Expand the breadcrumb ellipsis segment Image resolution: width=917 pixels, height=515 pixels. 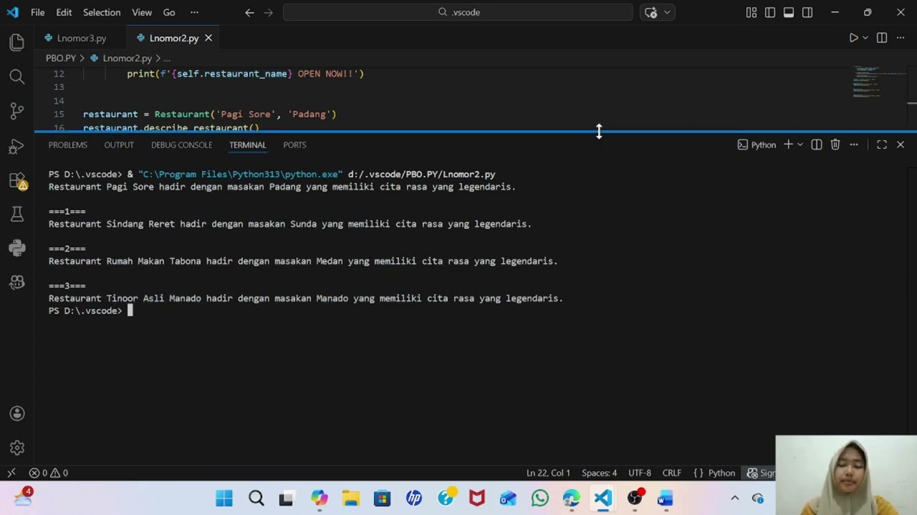(166, 58)
